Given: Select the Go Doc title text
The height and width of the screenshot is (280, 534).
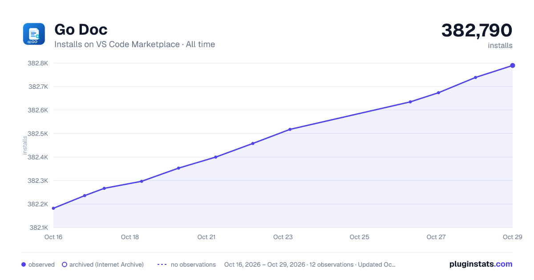Looking at the screenshot, I should 81,30.
